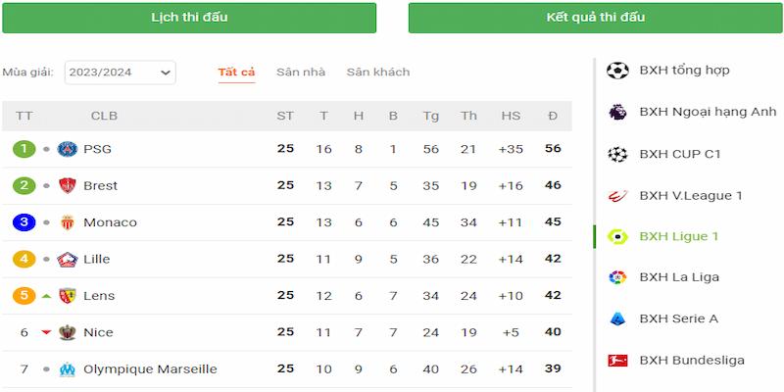The image size is (784, 392).
Task: Open the BXH La Liga link
Action: point(679,277)
